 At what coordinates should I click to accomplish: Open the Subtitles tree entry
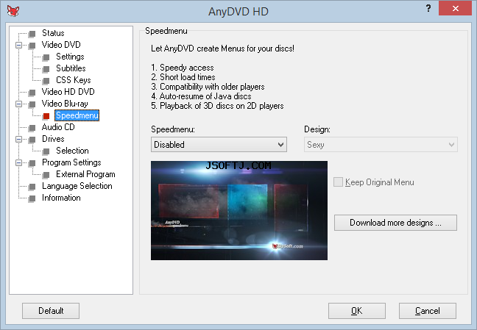pos(71,68)
